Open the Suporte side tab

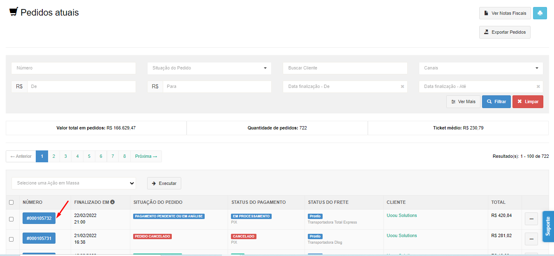pyautogui.click(x=548, y=226)
